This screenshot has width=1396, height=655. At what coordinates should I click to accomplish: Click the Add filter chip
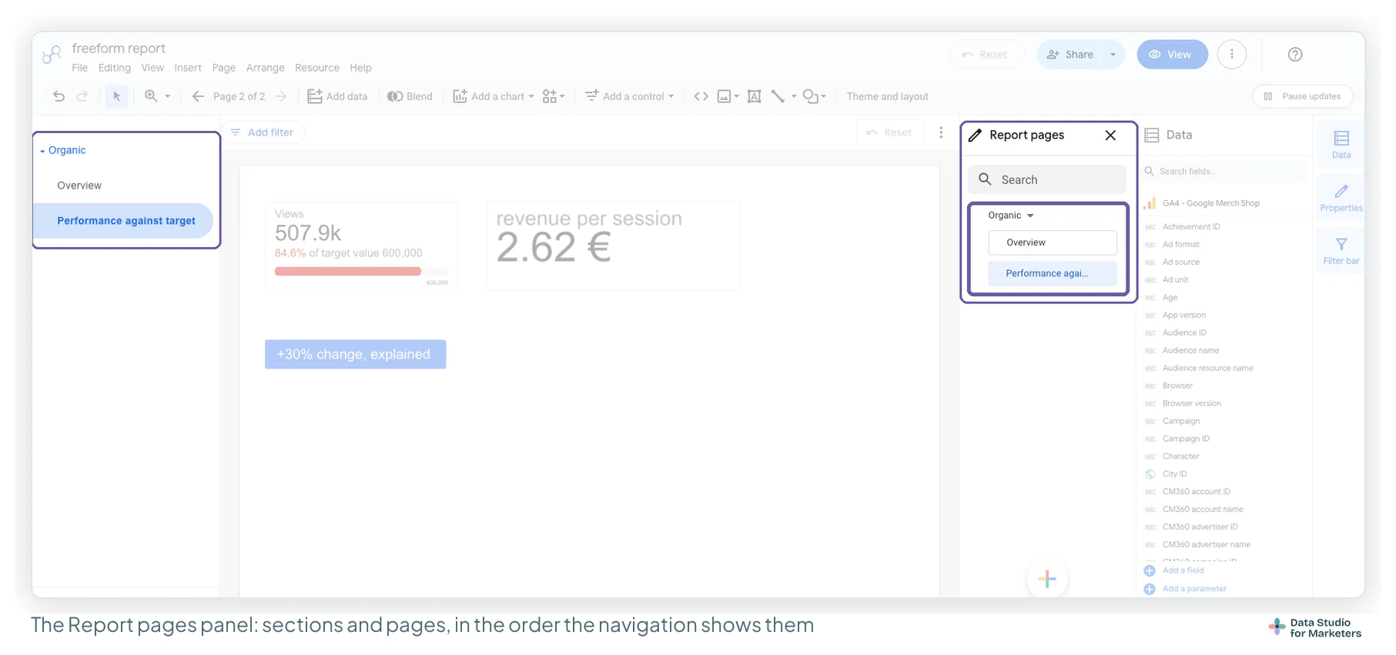pyautogui.click(x=263, y=132)
